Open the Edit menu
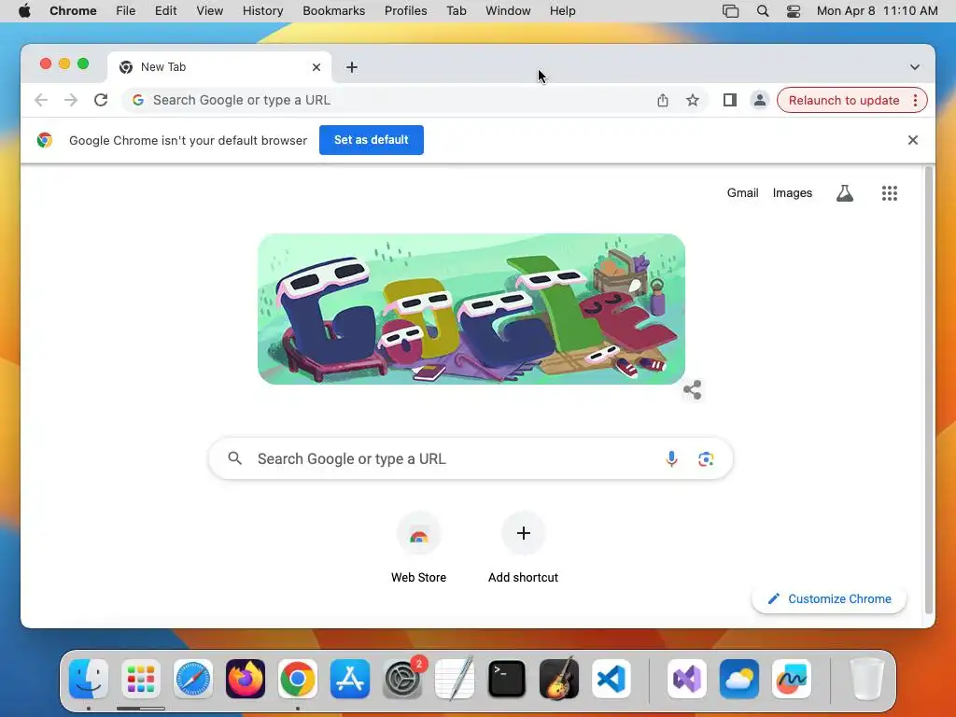 pos(165,11)
